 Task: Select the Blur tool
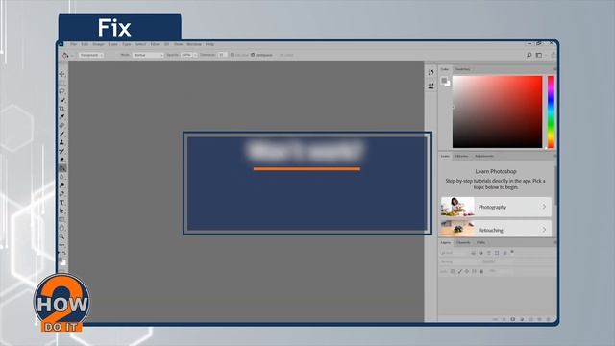click(x=61, y=177)
